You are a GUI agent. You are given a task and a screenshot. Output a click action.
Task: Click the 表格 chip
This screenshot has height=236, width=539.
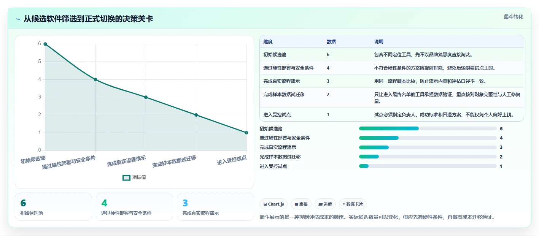(x=301, y=204)
